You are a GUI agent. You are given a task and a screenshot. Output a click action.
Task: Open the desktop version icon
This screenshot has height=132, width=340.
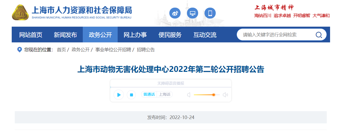pyautogui.click(x=193, y=13)
